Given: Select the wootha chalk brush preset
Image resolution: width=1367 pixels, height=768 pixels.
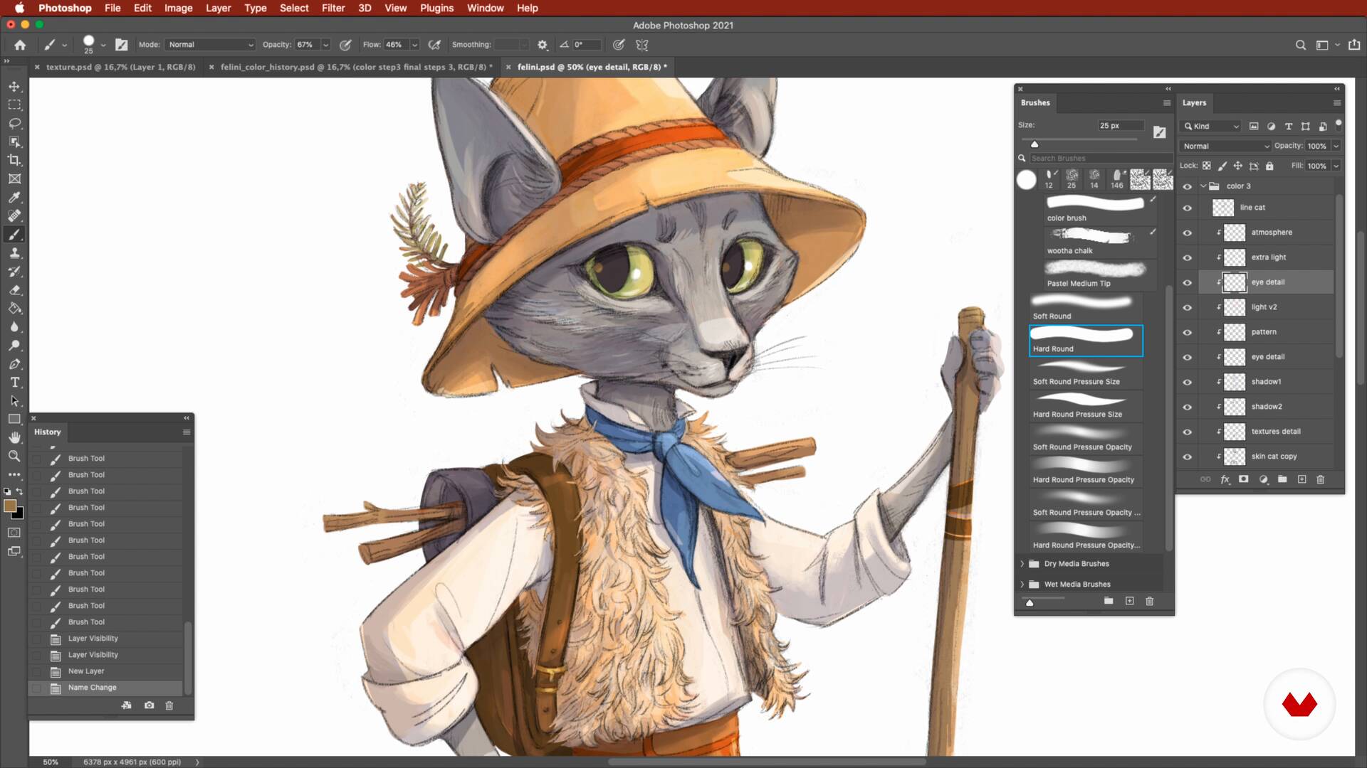Looking at the screenshot, I should [1101, 242].
